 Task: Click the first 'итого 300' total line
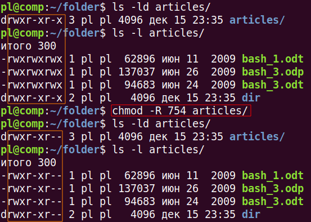29,46
